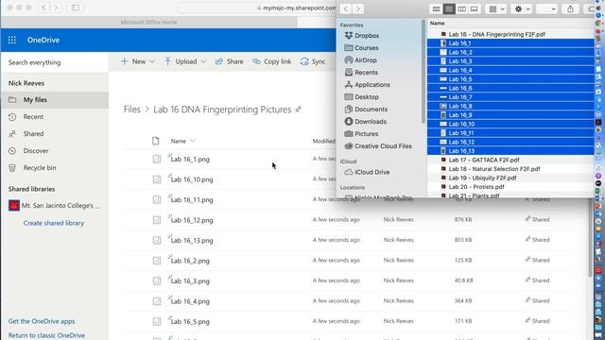605x340 pixels.
Task: Open Lab 16_2.png in OneDrive
Action: pos(190,261)
